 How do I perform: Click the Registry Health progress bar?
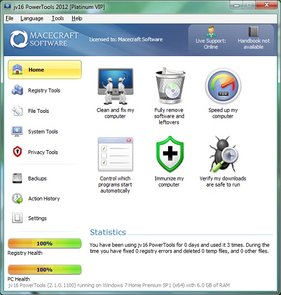coord(45,243)
